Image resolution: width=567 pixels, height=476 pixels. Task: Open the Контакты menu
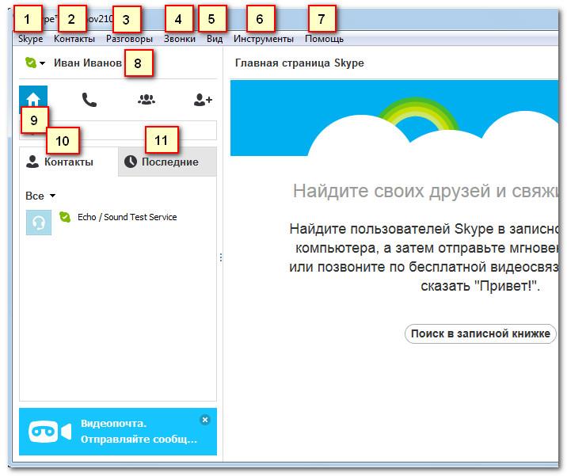click(x=74, y=39)
